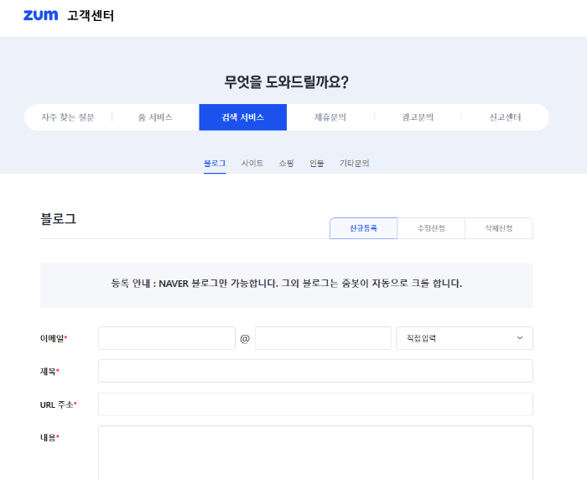Viewport: 587px width, 480px height.
Task: Open the 신고센터 tab
Action: click(x=506, y=117)
